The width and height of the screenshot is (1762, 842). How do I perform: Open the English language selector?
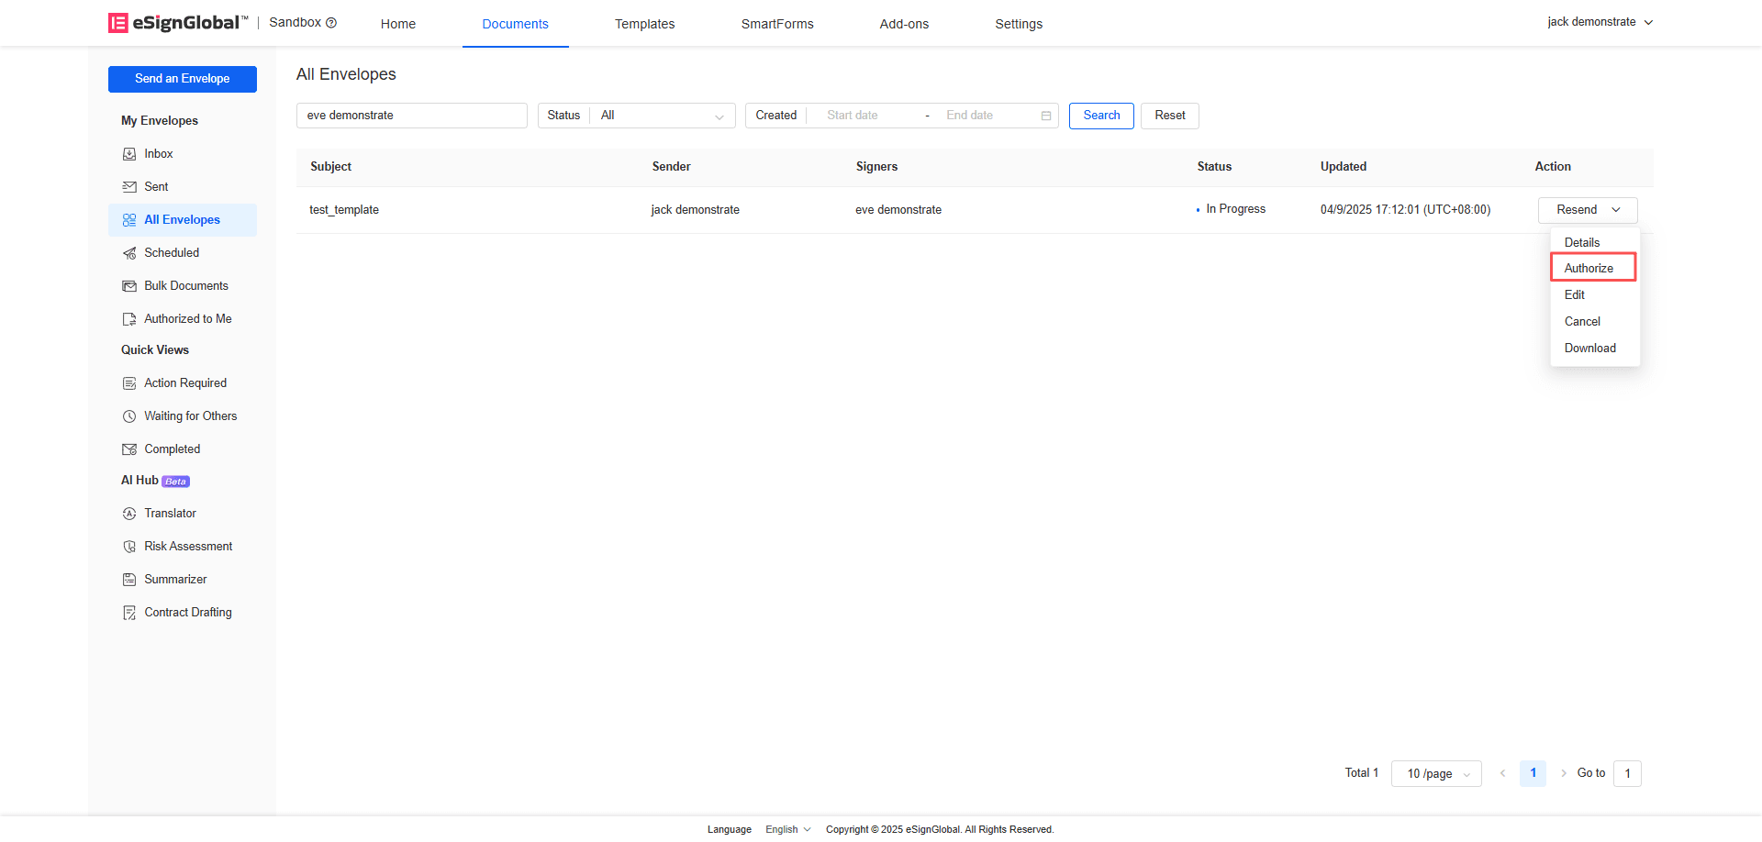pyautogui.click(x=787, y=829)
